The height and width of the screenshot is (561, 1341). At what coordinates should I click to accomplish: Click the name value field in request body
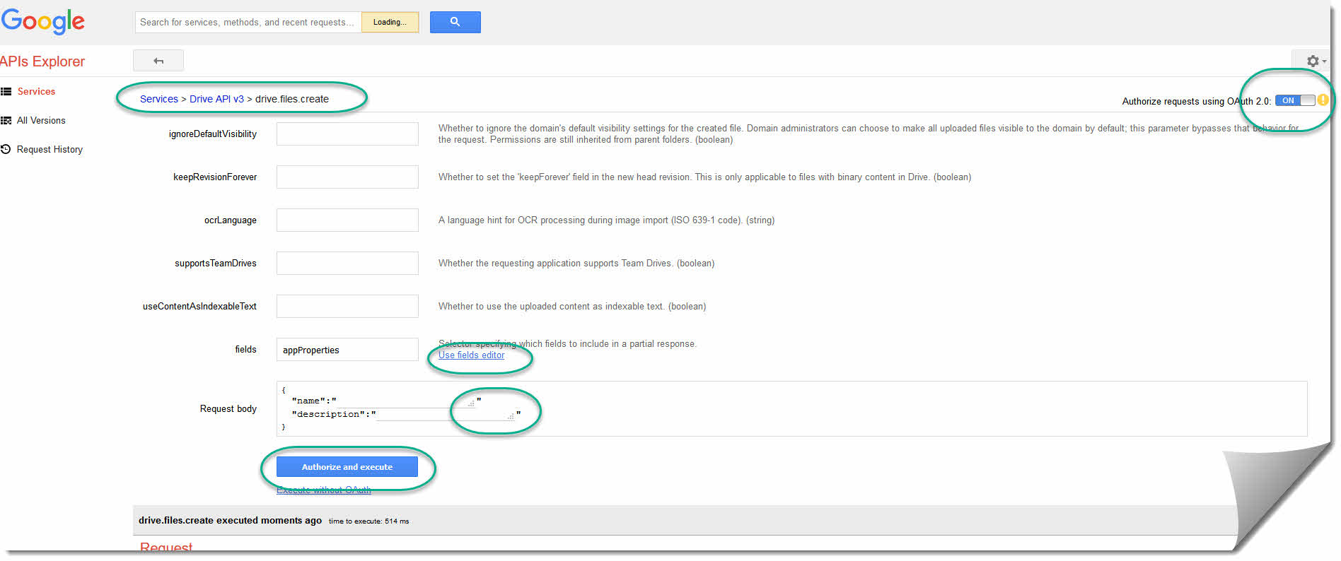click(x=406, y=401)
